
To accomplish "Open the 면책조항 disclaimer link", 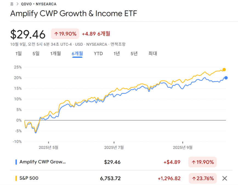I will (x=118, y=44).
